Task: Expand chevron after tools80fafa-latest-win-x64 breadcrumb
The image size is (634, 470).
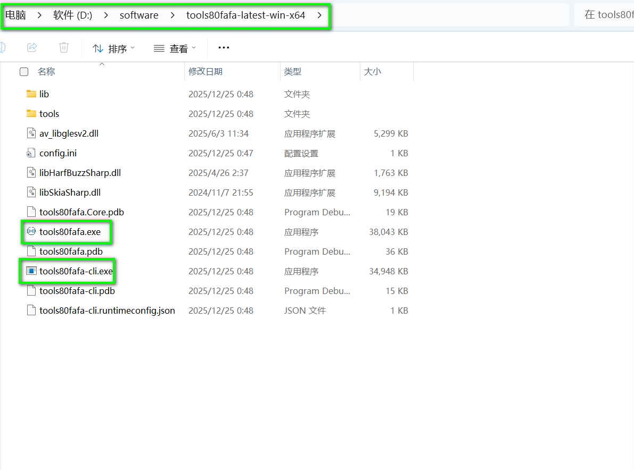Action: pos(319,15)
